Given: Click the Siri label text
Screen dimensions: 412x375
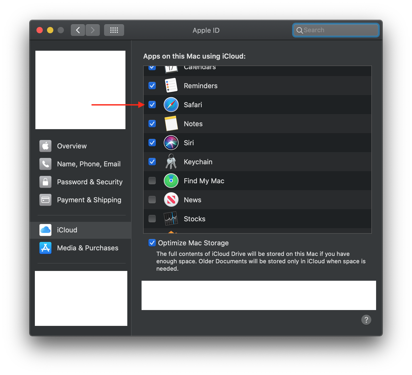Looking at the screenshot, I should [189, 143].
